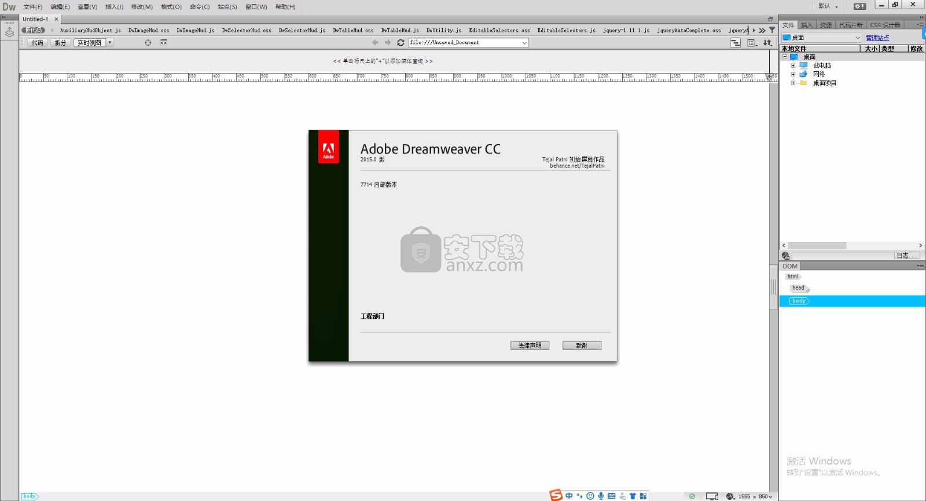Viewport: 926px width, 501px height.
Task: Click the files panel horizontal scrollbar
Action: pyautogui.click(x=817, y=245)
